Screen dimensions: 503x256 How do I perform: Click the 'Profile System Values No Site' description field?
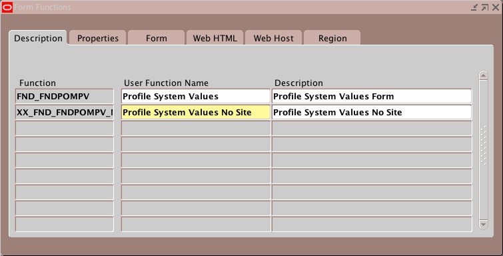[372, 113]
